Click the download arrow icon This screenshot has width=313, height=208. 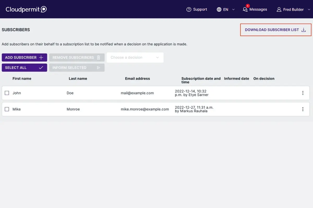coord(304,30)
